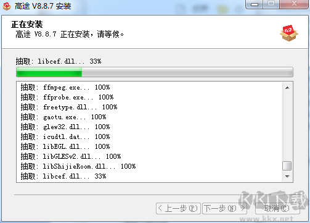Viewport: 310px width, 223px height.
Task: Minimize the installer window
Action: 255,4
